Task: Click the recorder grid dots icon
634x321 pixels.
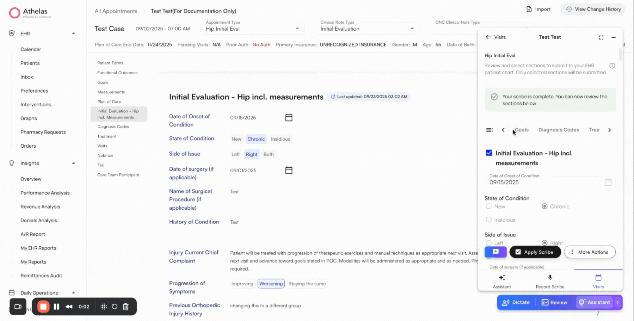Action: tap(104, 307)
